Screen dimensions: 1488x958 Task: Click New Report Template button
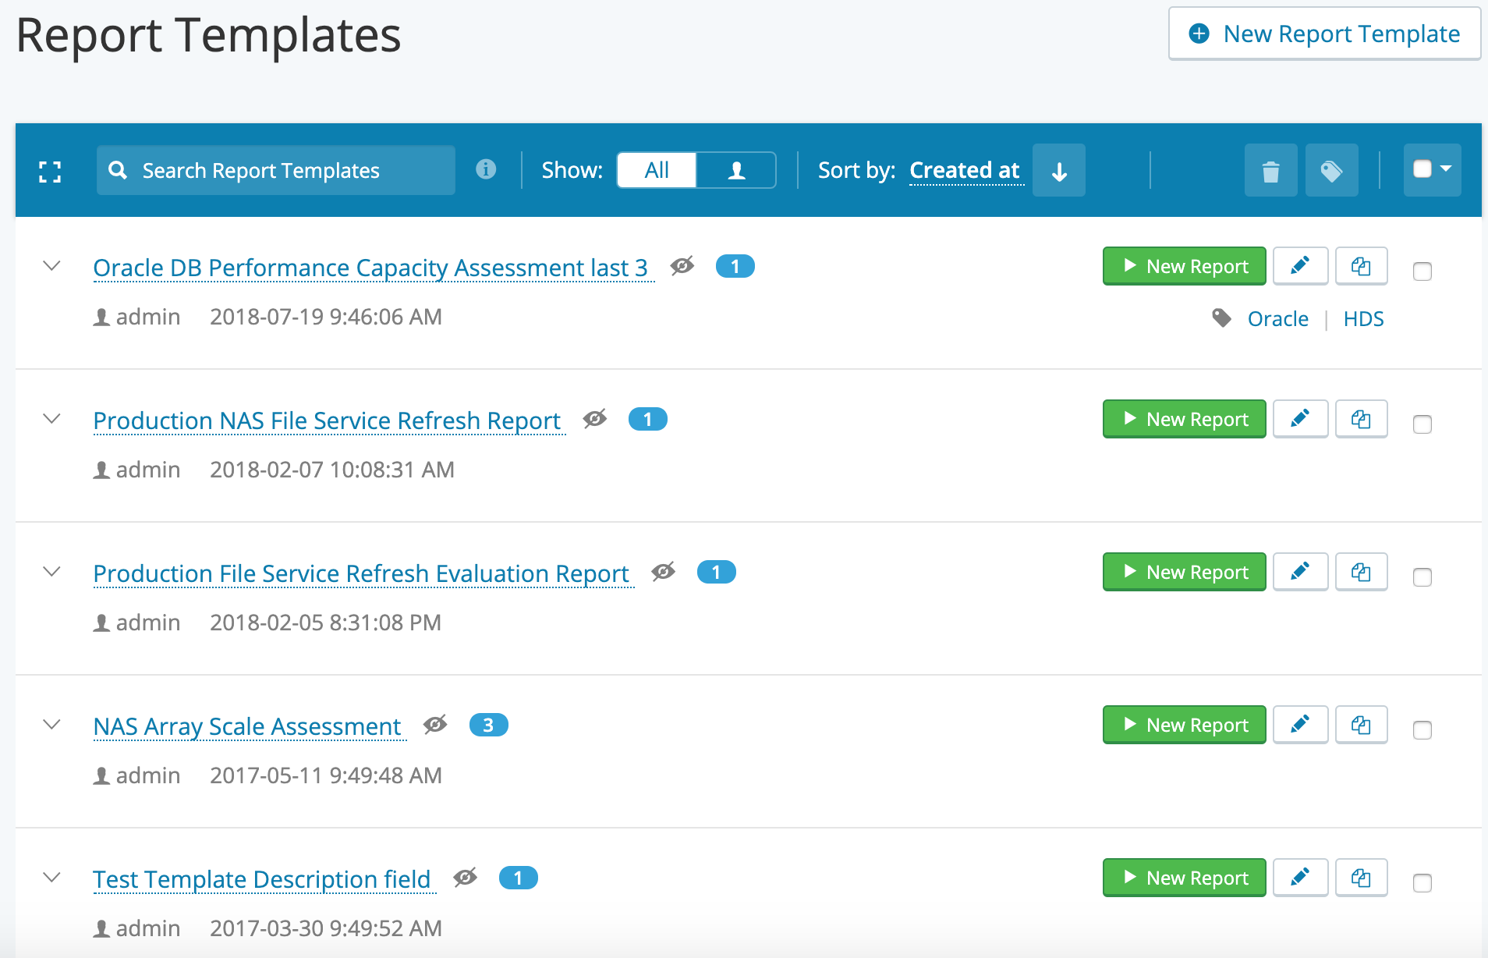coord(1324,34)
